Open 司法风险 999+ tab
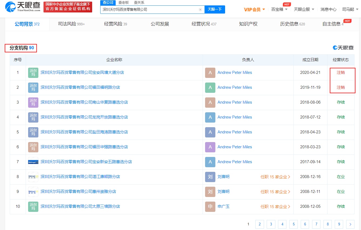 click(71, 24)
